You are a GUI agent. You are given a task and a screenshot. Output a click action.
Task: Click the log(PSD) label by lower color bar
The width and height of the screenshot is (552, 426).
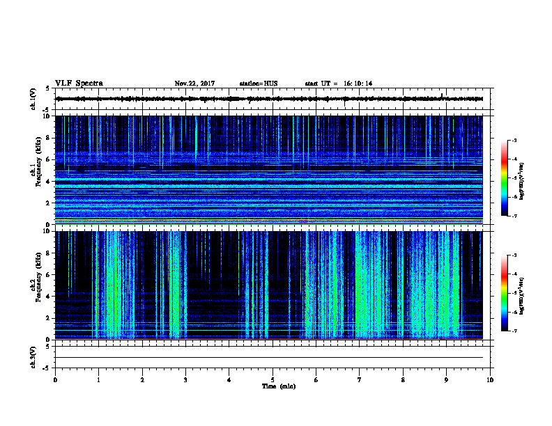click(522, 296)
